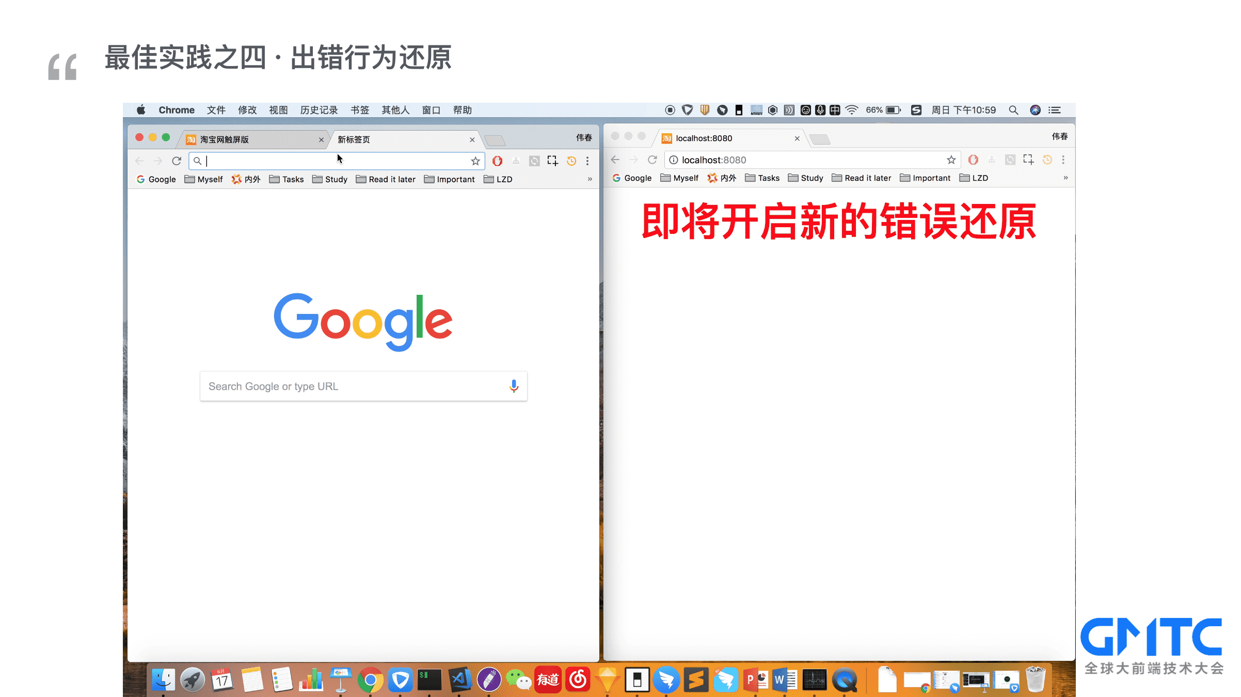Open Terminal from the dock
This screenshot has width=1241, height=697.
pyautogui.click(x=429, y=680)
